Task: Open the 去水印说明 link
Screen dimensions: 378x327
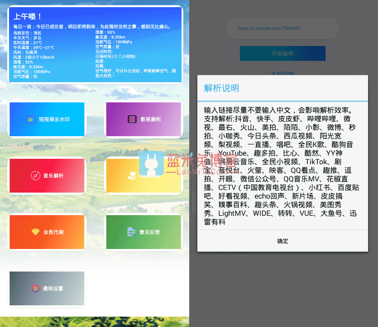Action: point(283,73)
